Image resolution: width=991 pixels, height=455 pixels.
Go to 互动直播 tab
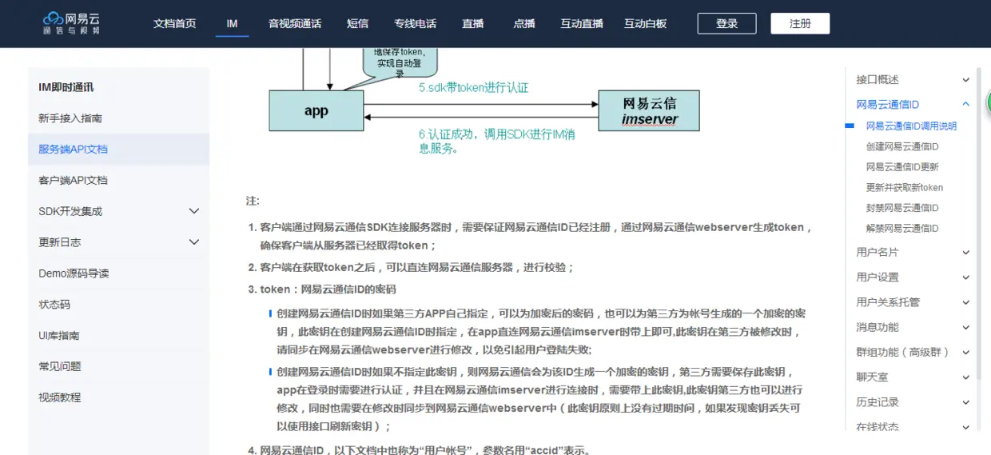(581, 24)
